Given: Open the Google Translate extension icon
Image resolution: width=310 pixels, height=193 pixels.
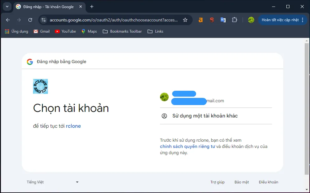Looking at the screenshot, I should click(x=223, y=20).
